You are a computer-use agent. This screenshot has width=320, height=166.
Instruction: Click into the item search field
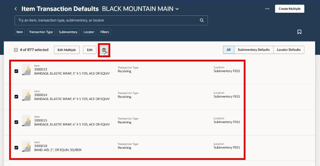[106, 20]
